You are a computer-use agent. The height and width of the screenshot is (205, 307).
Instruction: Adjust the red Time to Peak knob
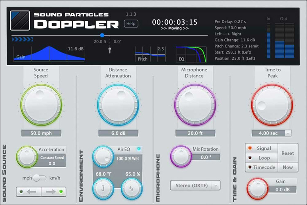pyautogui.click(x=272, y=105)
